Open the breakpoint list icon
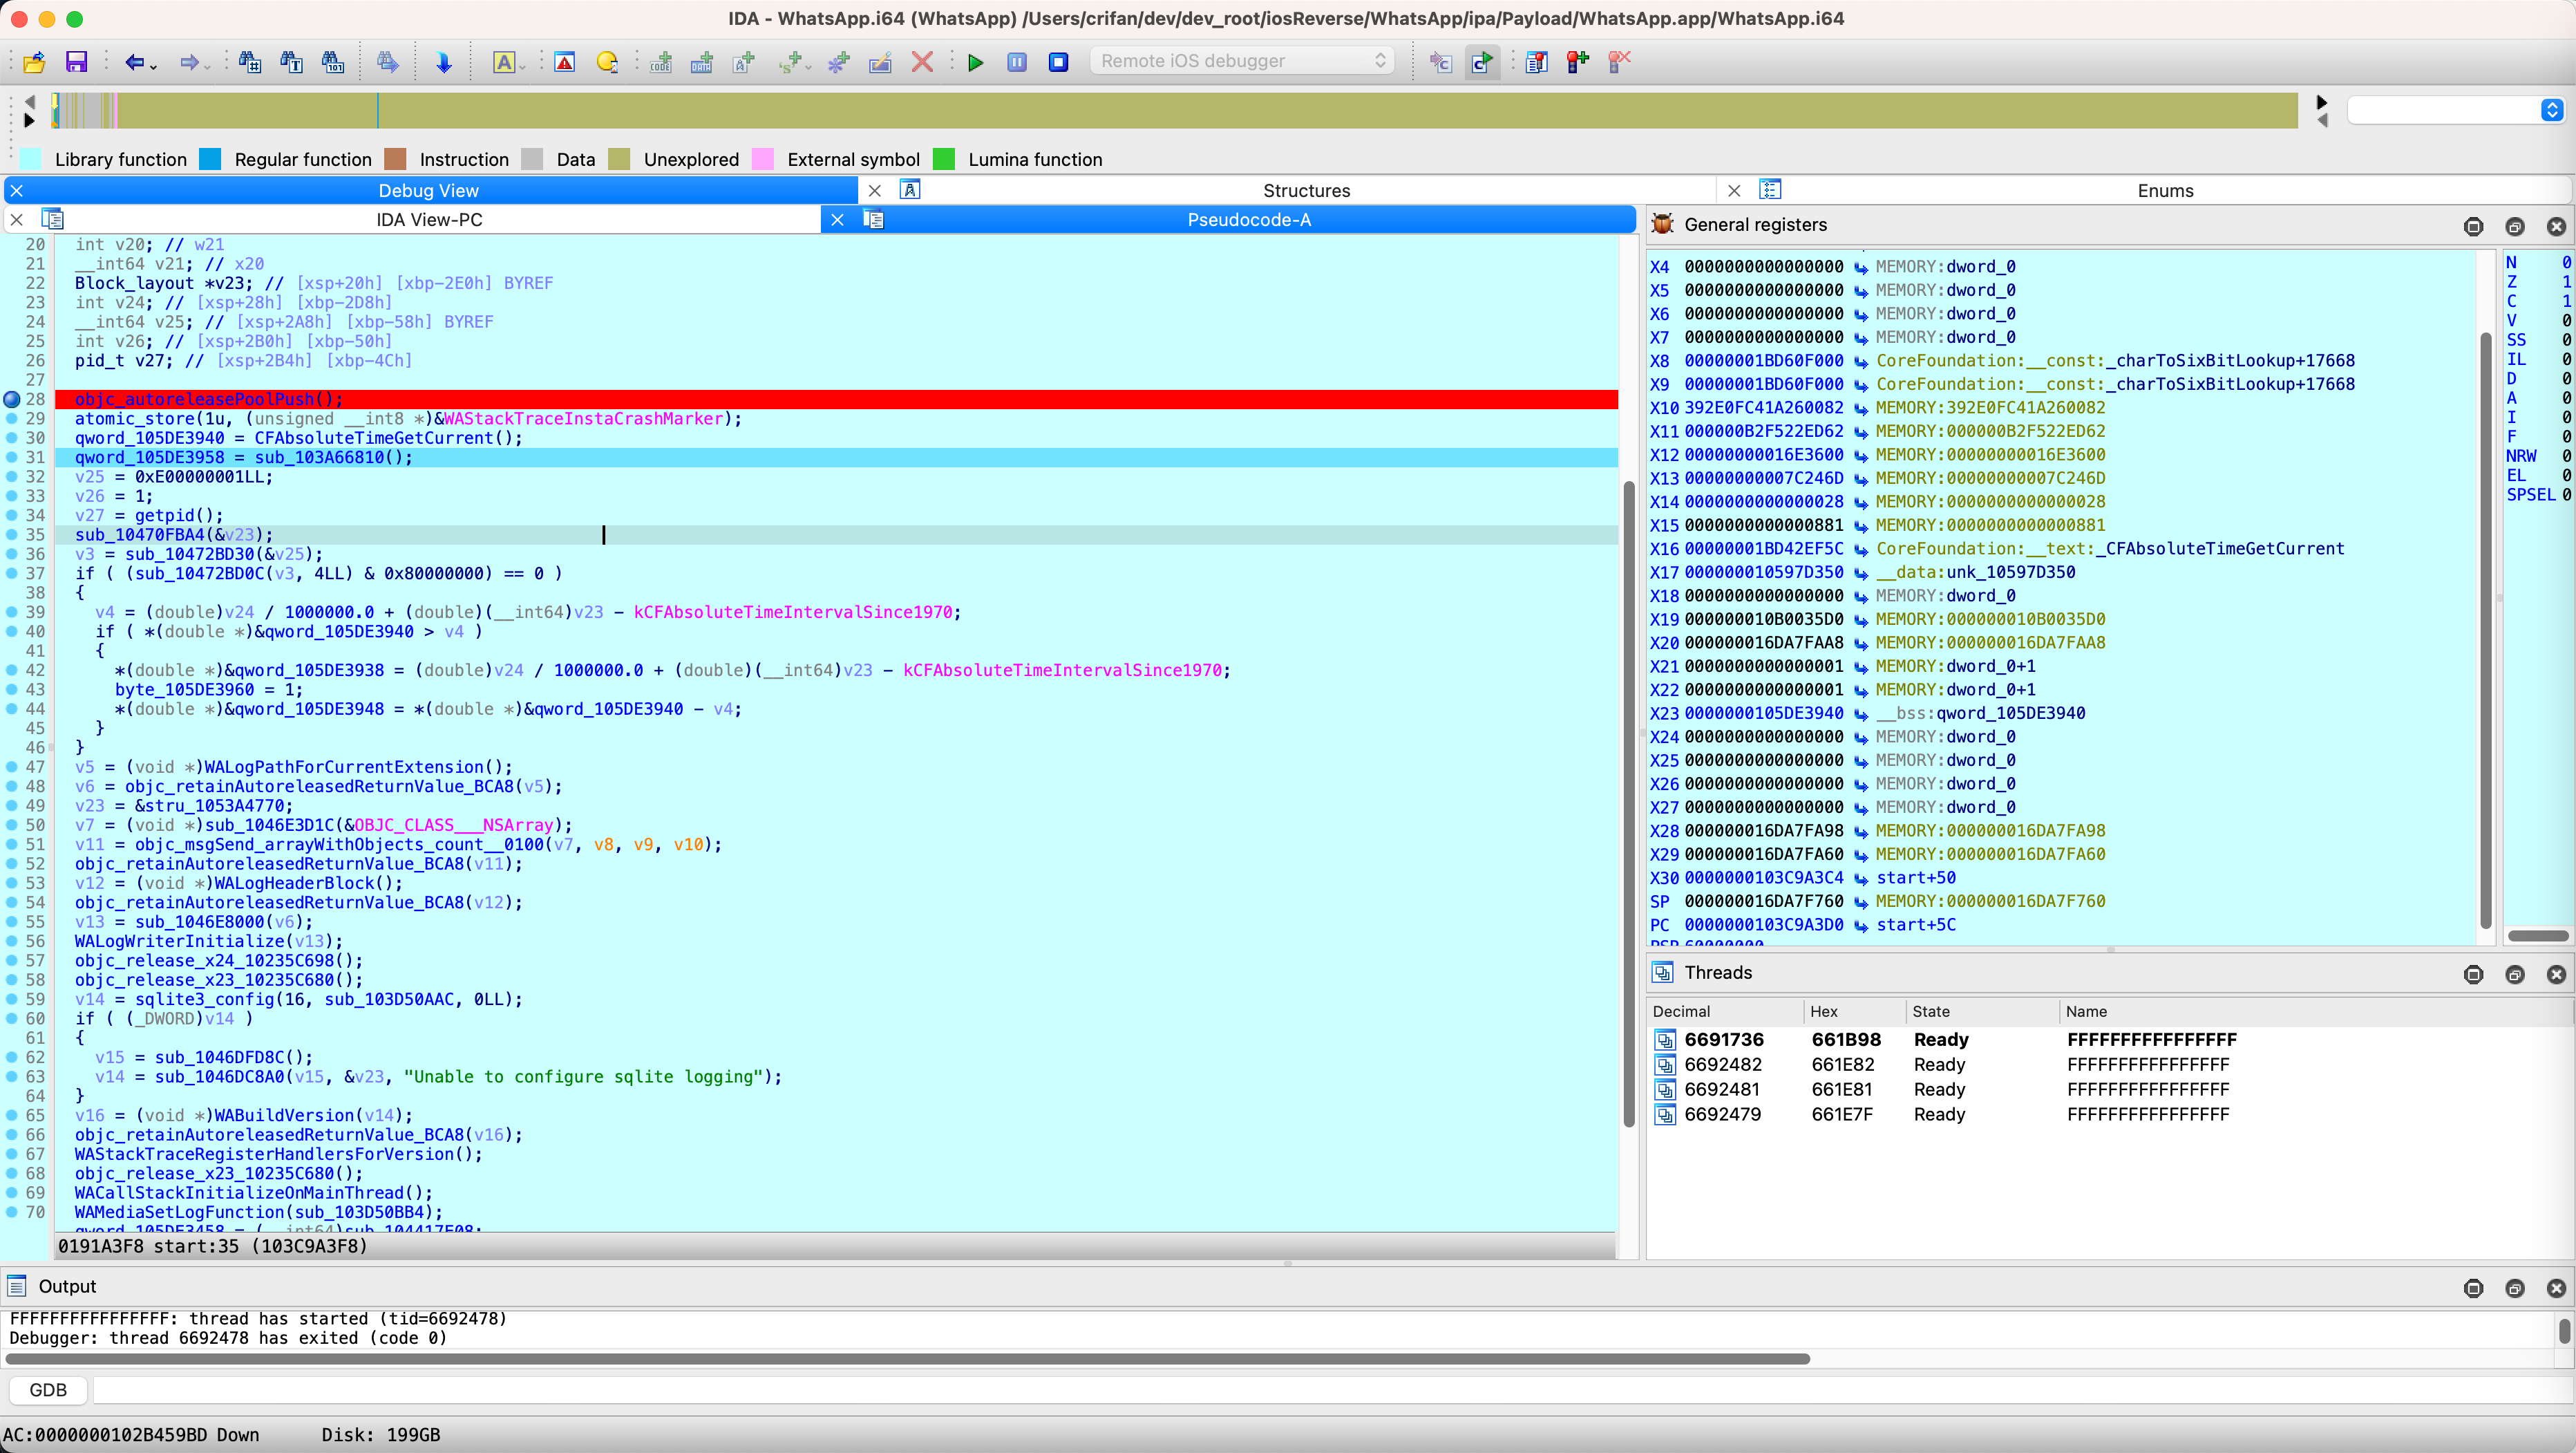The image size is (2576, 1453). tap(1536, 62)
